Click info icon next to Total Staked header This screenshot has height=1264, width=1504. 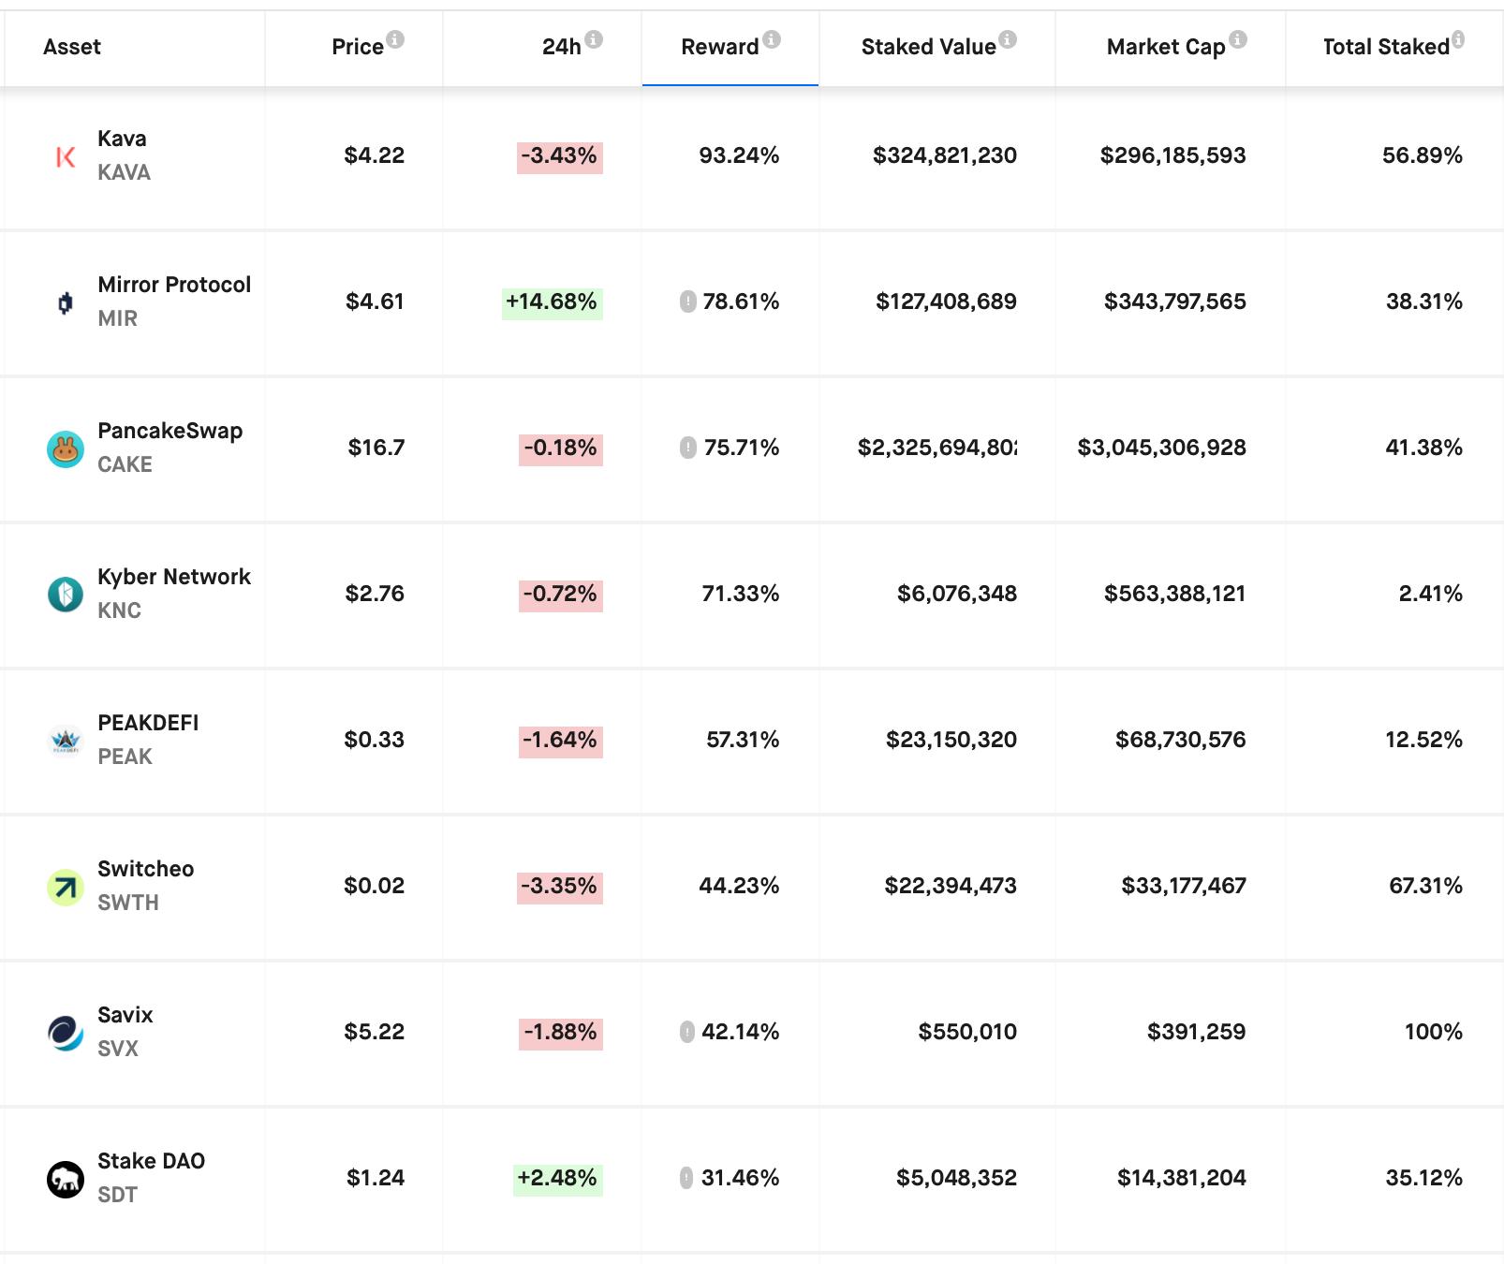tap(1458, 39)
